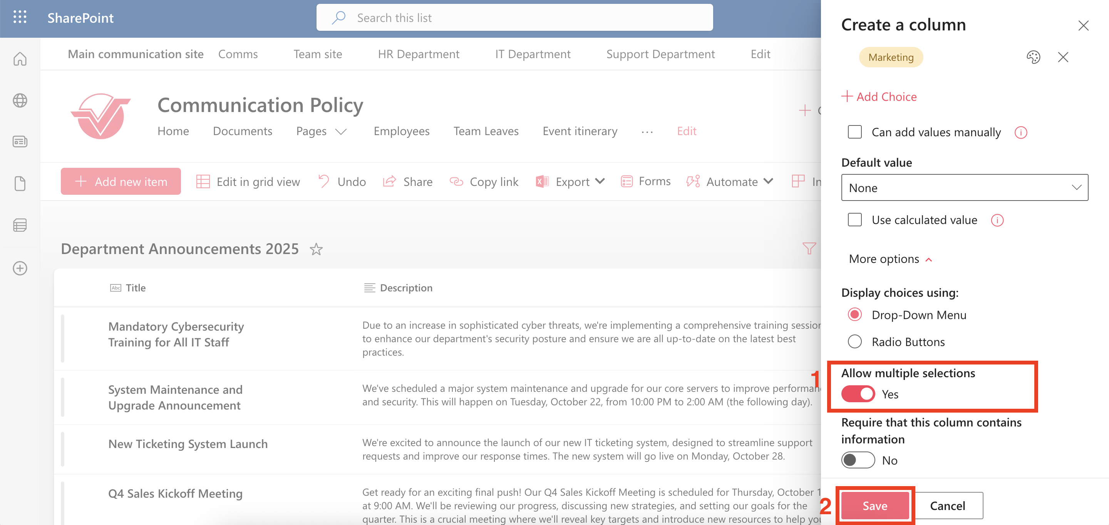Go to HR Department hub link
The width and height of the screenshot is (1109, 525).
[x=418, y=54]
